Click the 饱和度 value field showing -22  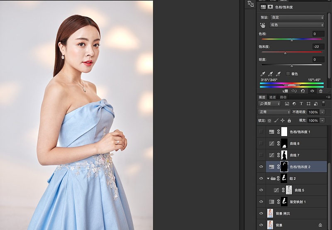click(x=318, y=47)
